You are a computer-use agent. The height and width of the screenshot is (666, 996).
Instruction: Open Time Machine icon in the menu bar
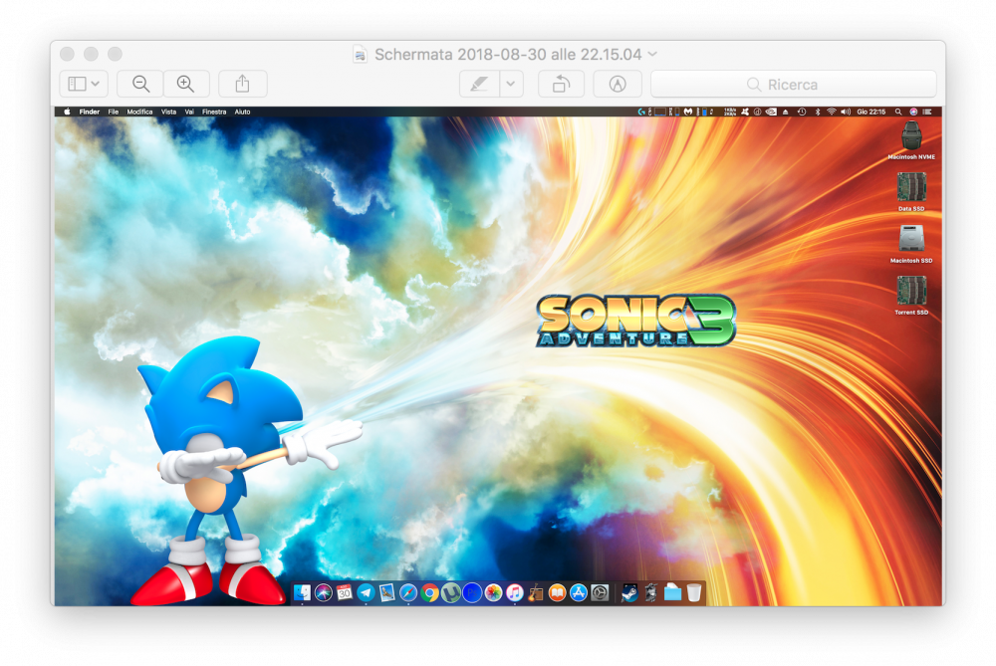[802, 111]
